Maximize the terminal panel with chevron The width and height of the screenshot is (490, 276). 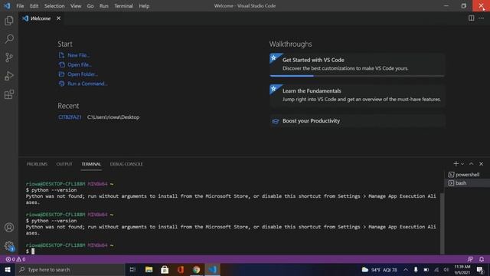point(472,163)
